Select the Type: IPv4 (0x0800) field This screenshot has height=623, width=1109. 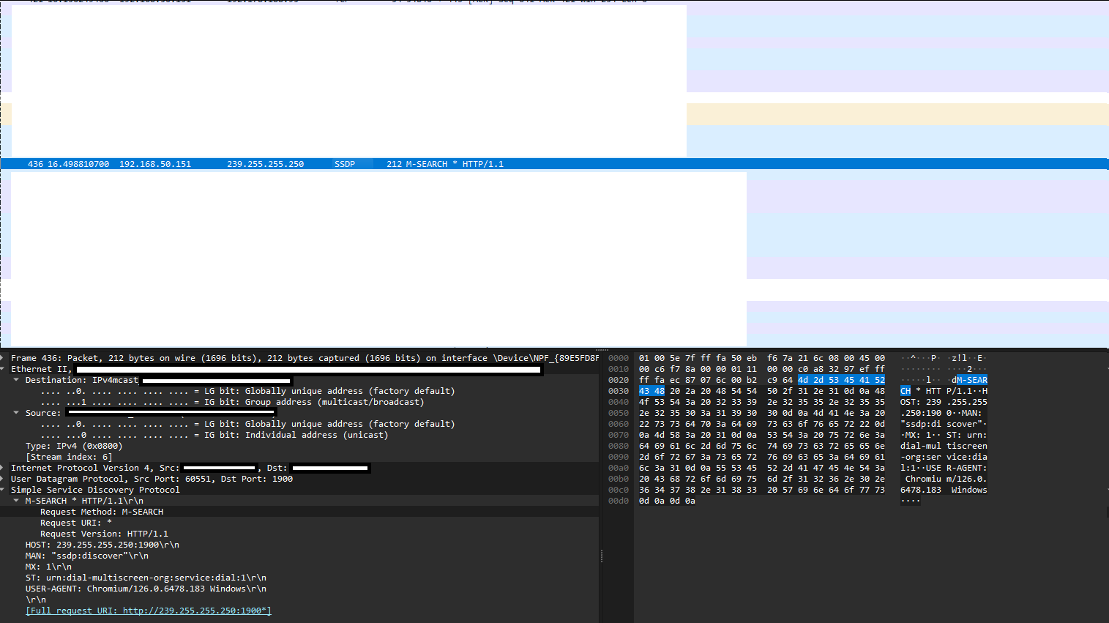(73, 446)
